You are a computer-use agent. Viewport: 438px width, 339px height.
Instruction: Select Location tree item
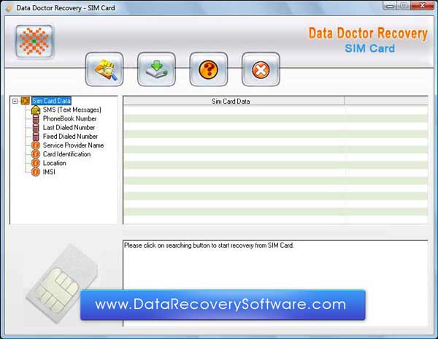(x=55, y=163)
